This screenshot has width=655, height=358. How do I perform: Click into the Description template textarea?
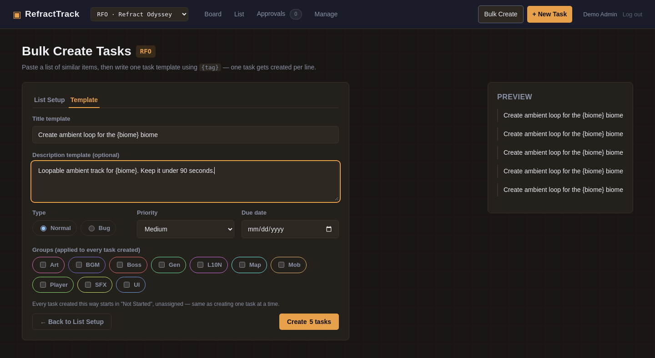(186, 181)
